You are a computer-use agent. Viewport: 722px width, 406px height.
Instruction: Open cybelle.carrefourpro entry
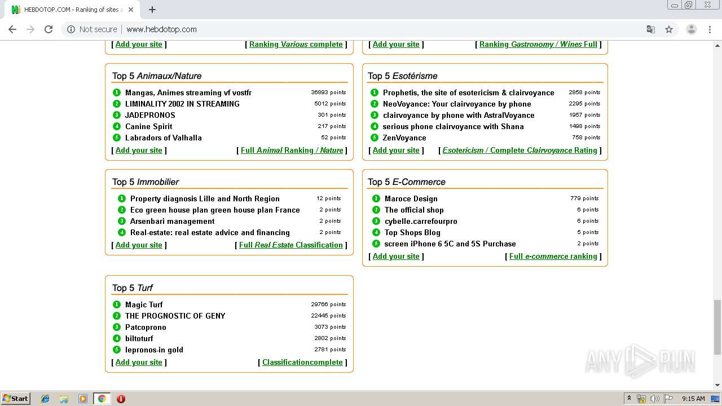[421, 221]
